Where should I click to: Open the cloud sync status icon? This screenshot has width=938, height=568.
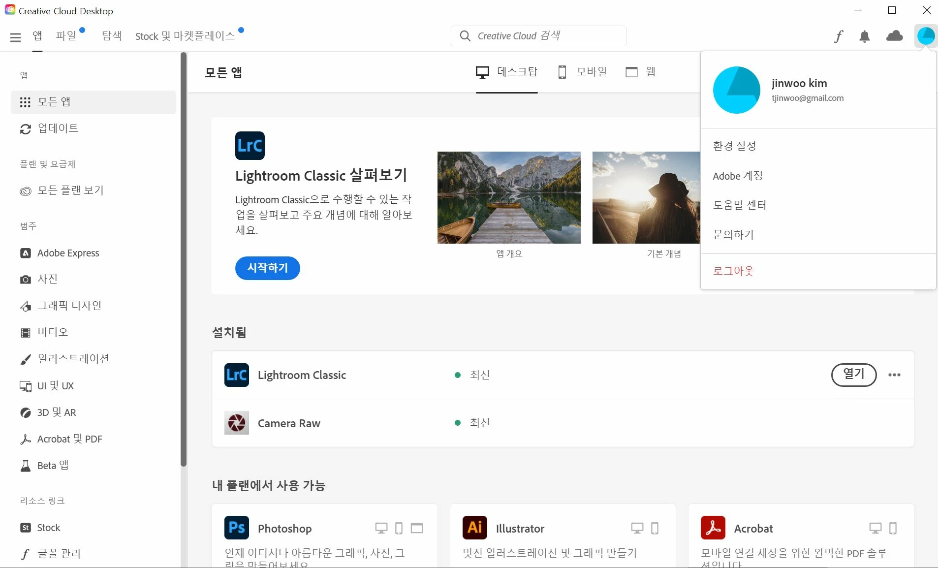pyautogui.click(x=895, y=36)
